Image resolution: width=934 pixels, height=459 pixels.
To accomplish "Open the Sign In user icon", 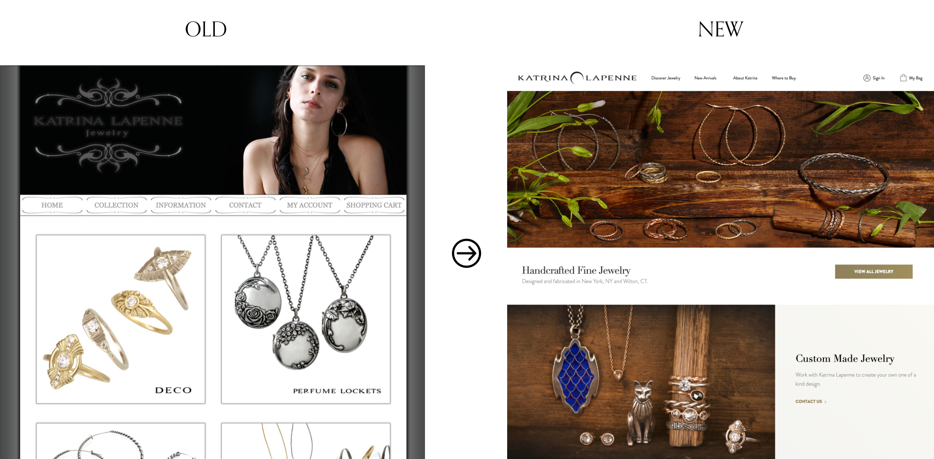I will point(867,78).
